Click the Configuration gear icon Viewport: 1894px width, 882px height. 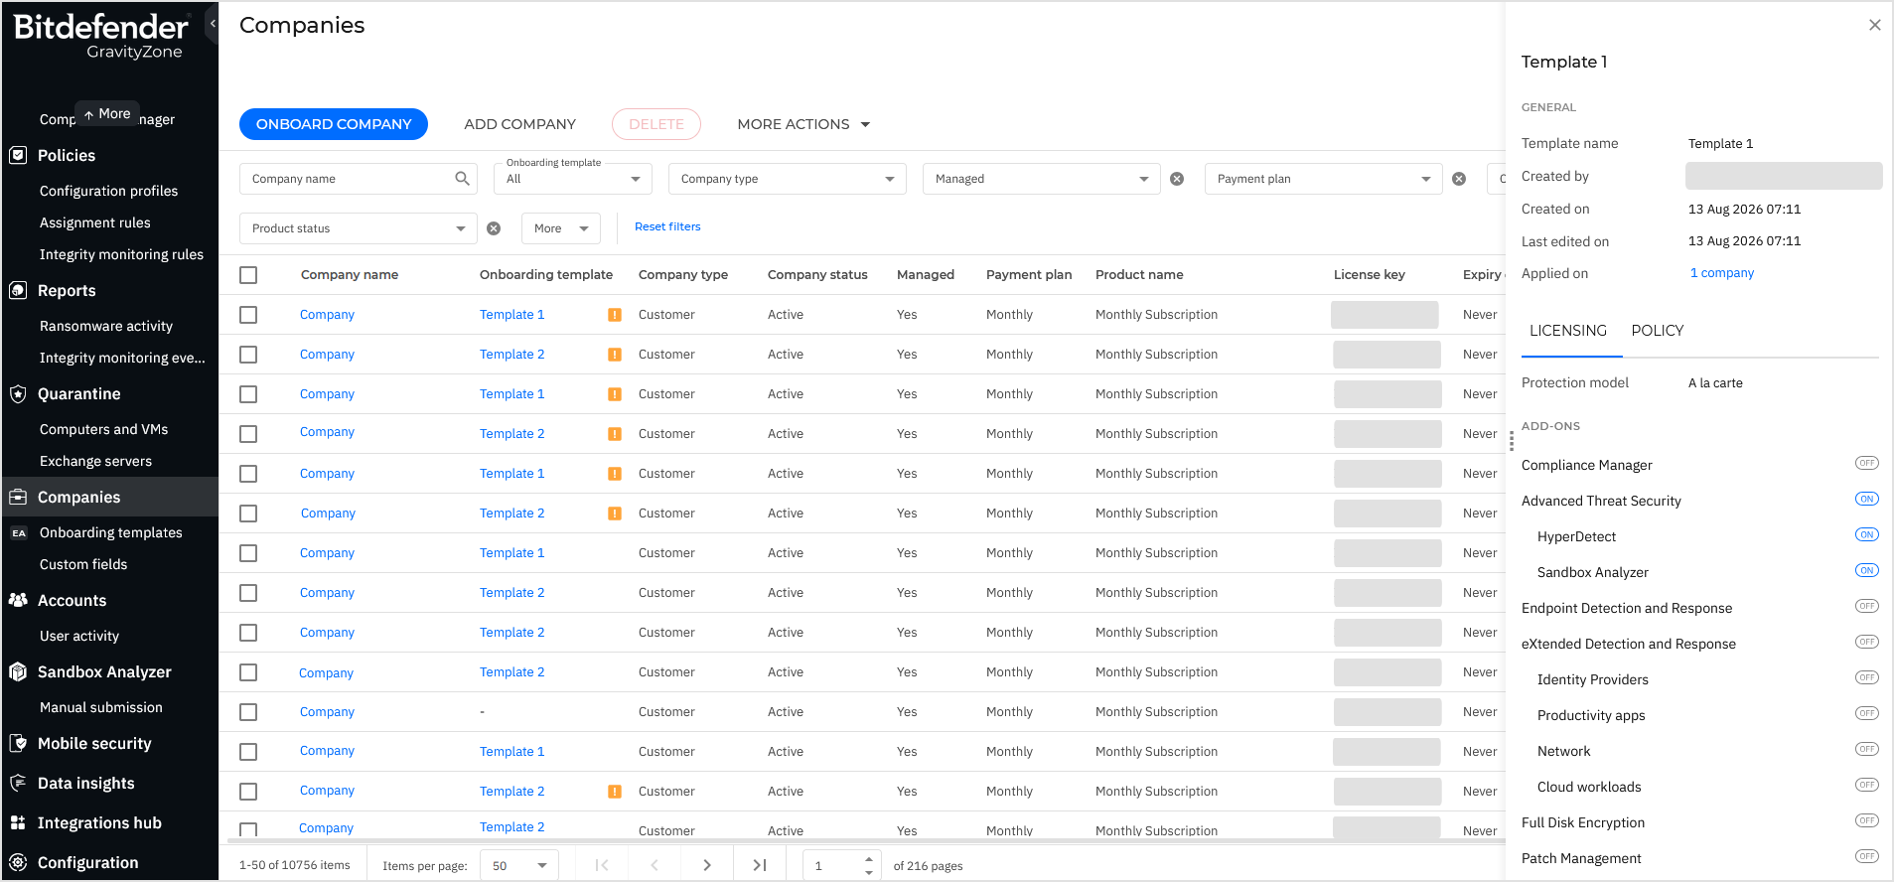[18, 862]
